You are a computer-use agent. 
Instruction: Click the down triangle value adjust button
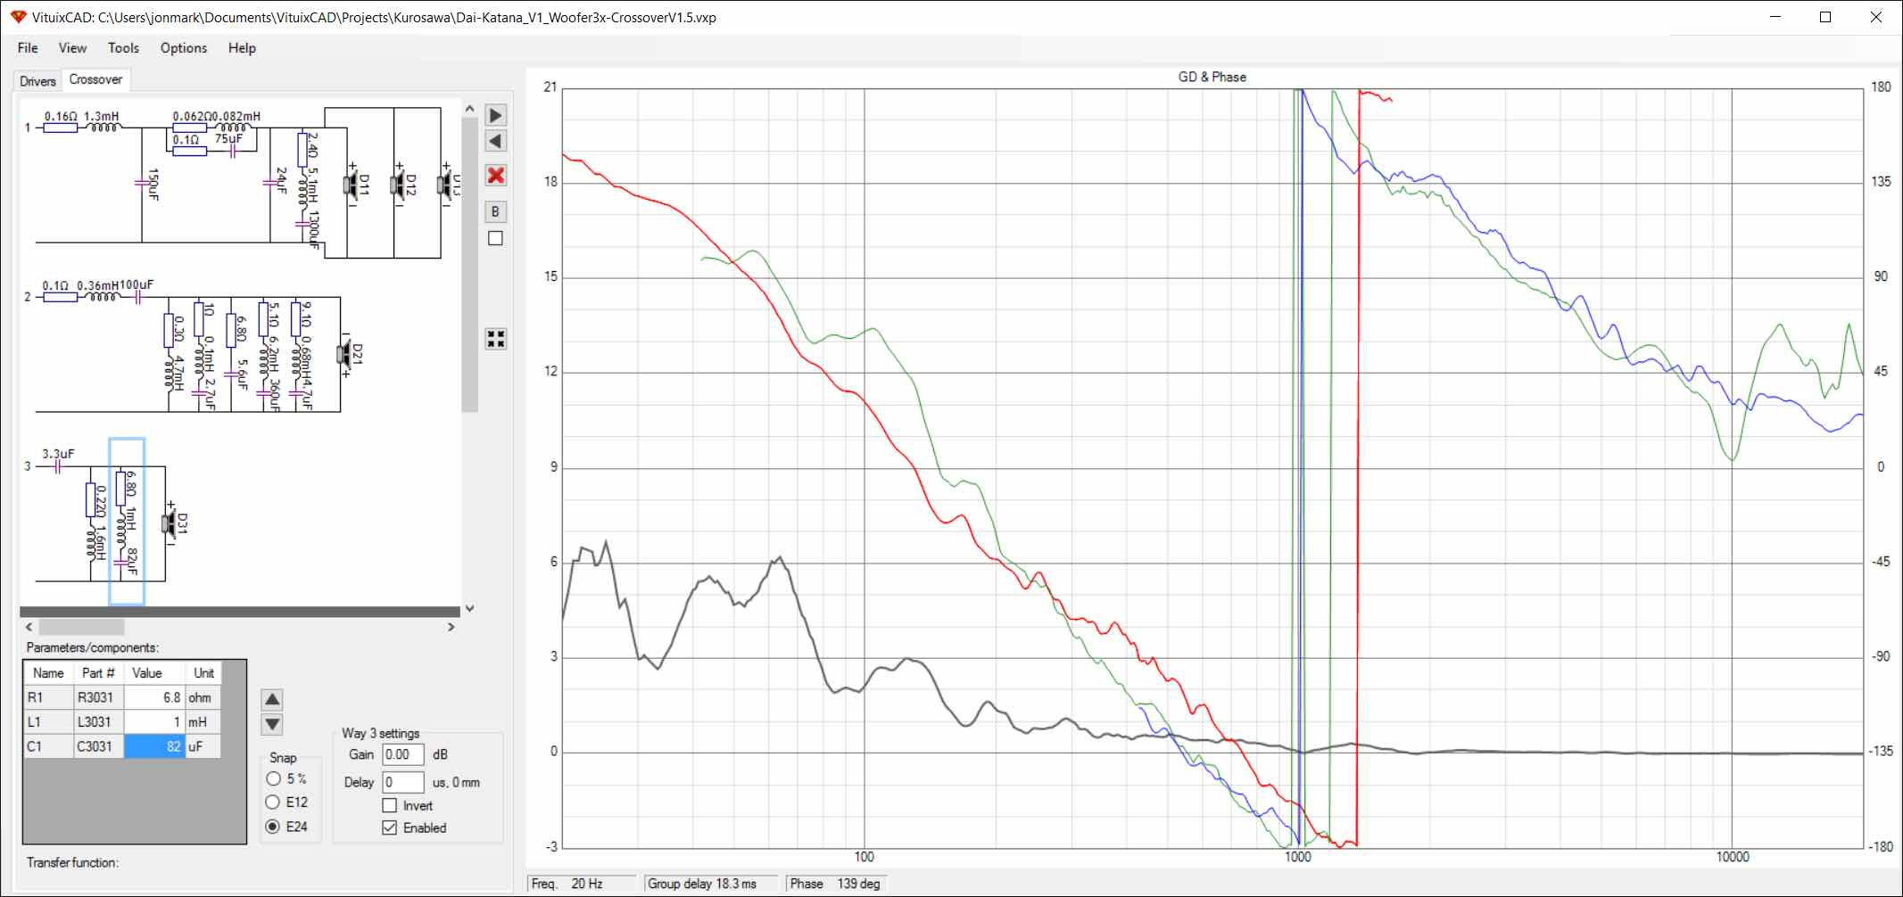click(273, 724)
